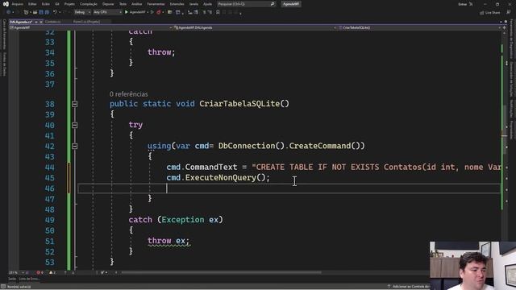Switch to the Contato.cs tab

[x=52, y=22]
